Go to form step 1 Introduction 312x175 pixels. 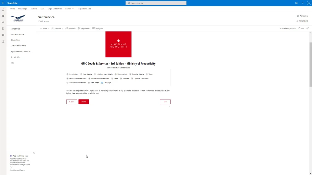tap(72, 74)
